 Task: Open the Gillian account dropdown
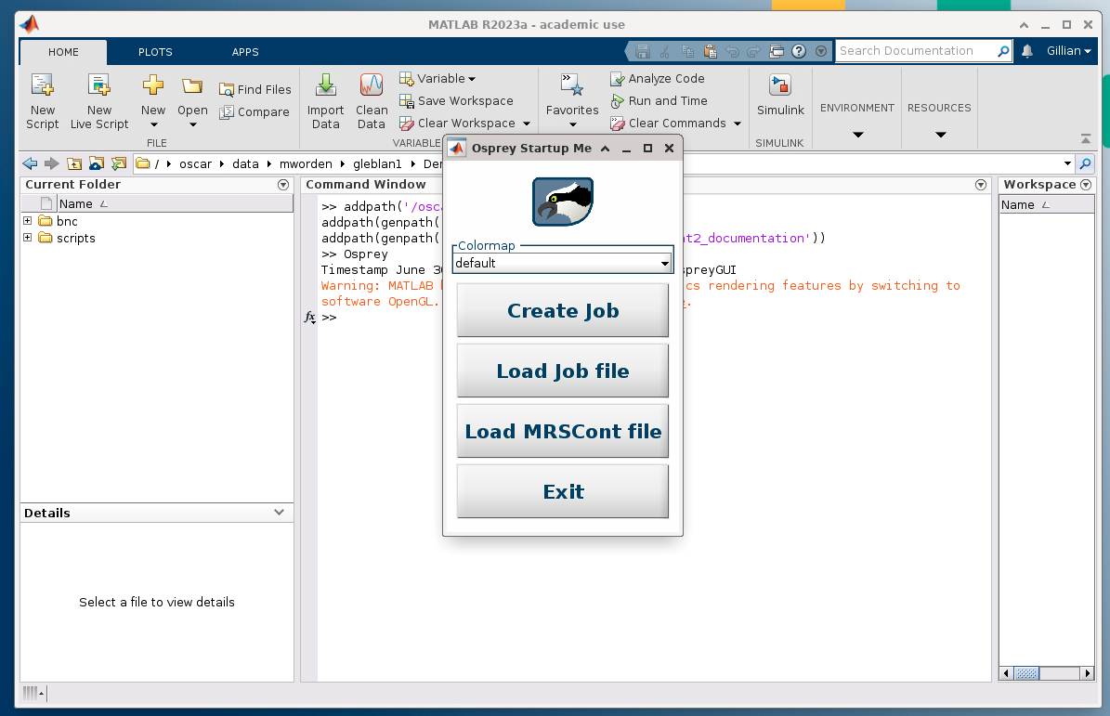pyautogui.click(x=1068, y=51)
